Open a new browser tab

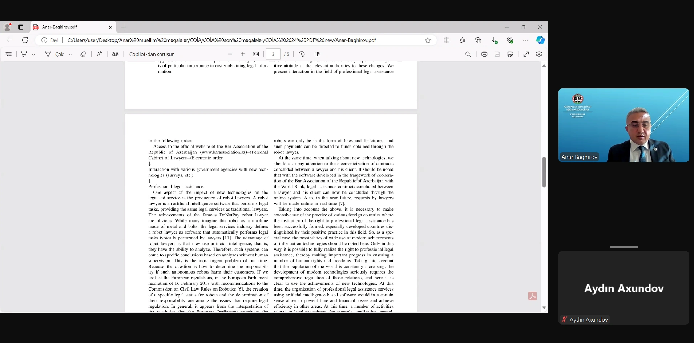pyautogui.click(x=124, y=27)
